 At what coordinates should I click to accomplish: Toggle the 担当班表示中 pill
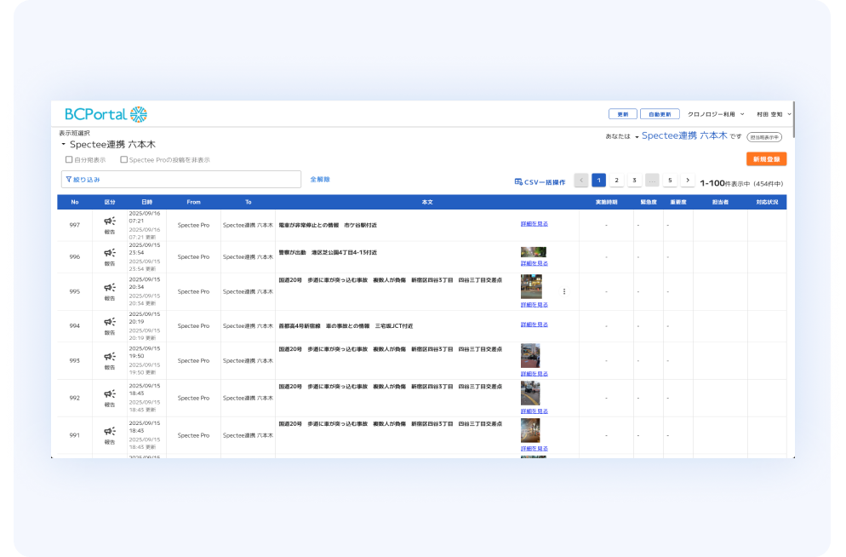click(764, 136)
